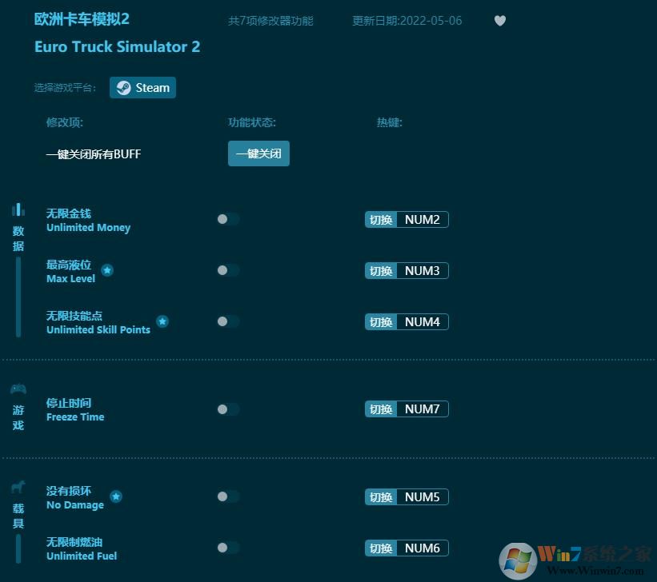
Task: Click 切换 button for NUM7 hotkey
Action: (x=381, y=409)
